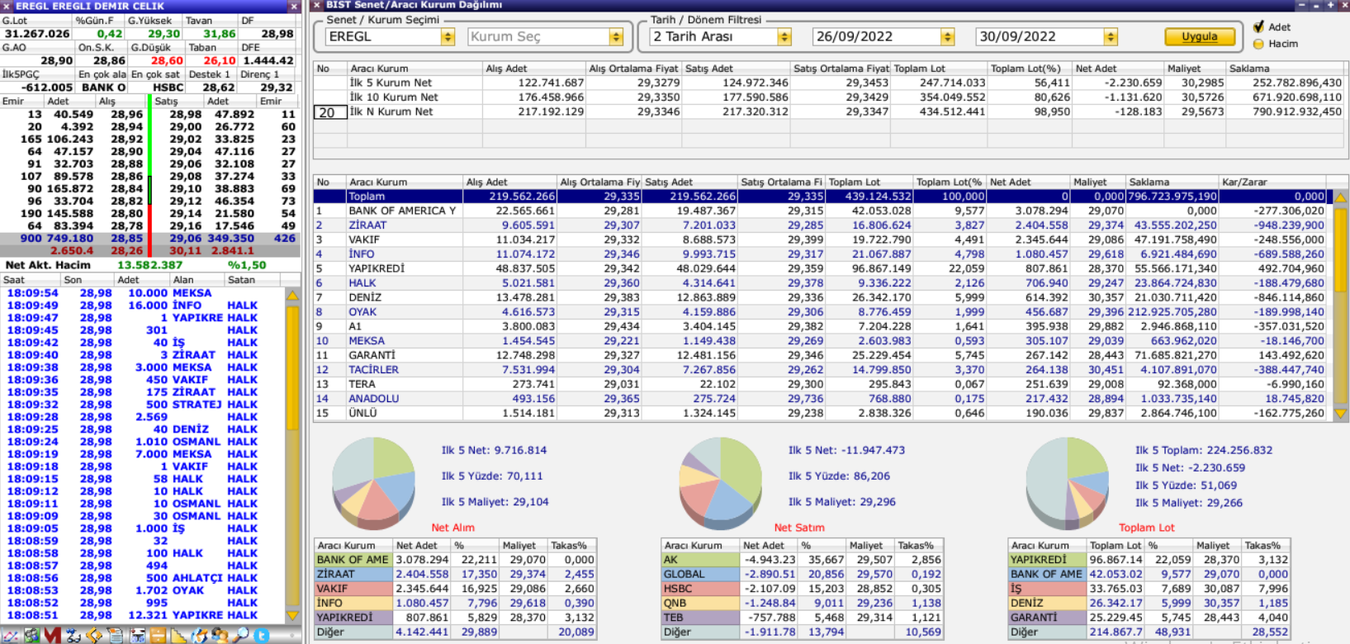Image resolution: width=1350 pixels, height=644 pixels.
Task: Select the Adet radio option
Action: pos(1258,27)
